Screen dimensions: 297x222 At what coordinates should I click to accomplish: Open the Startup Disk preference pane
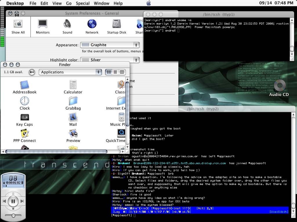click(117, 24)
